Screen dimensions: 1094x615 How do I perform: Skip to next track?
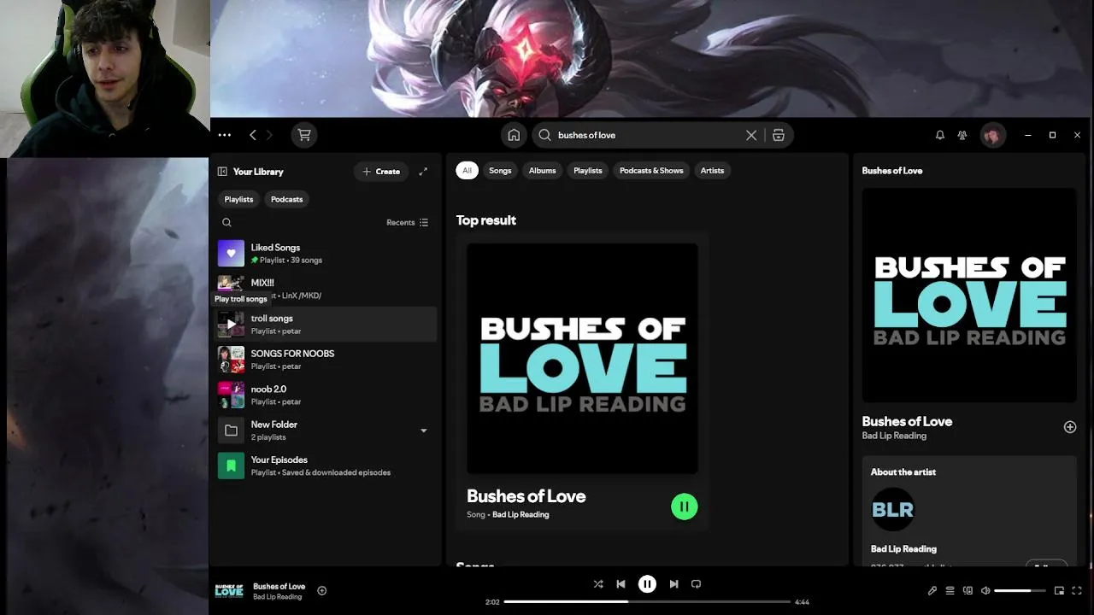point(673,584)
